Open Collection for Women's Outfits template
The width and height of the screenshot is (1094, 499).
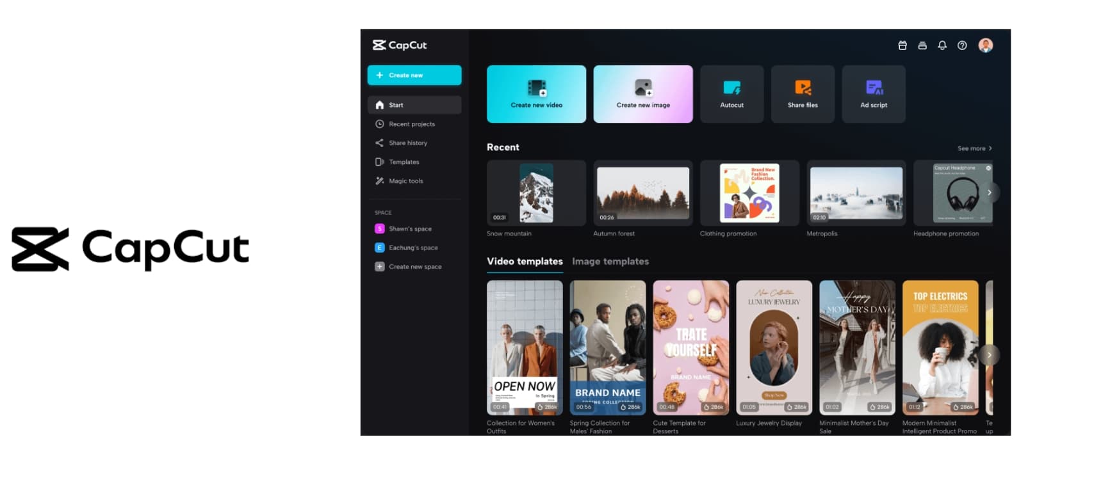[x=525, y=347]
